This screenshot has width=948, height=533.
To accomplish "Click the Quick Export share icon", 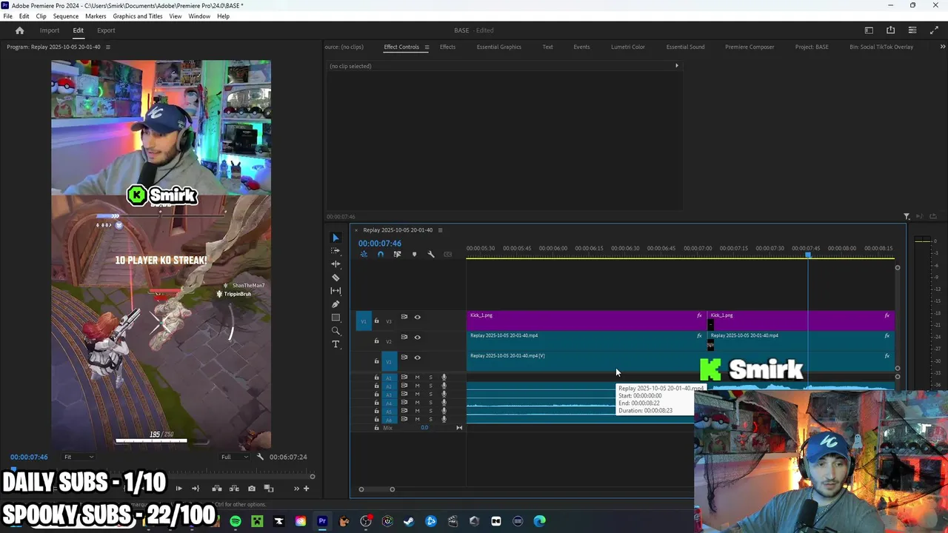I will [890, 30].
